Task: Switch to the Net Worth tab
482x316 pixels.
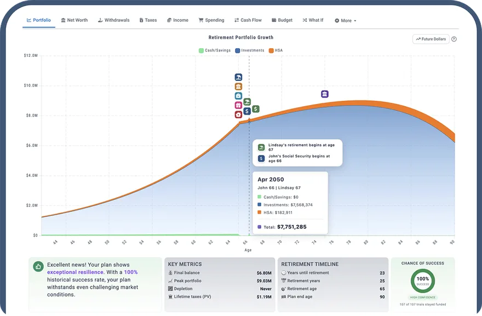Action: 74,20
